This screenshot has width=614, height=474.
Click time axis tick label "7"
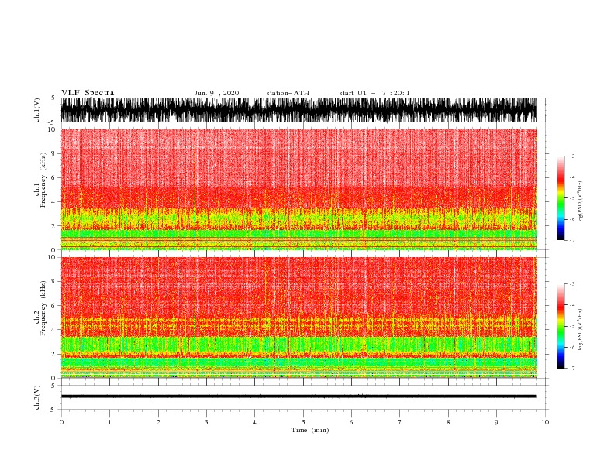coord(400,422)
